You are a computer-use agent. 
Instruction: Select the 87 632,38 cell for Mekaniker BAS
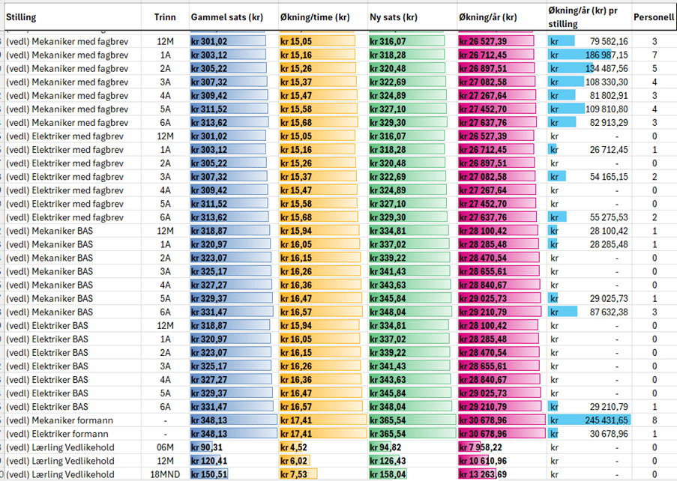click(x=589, y=312)
